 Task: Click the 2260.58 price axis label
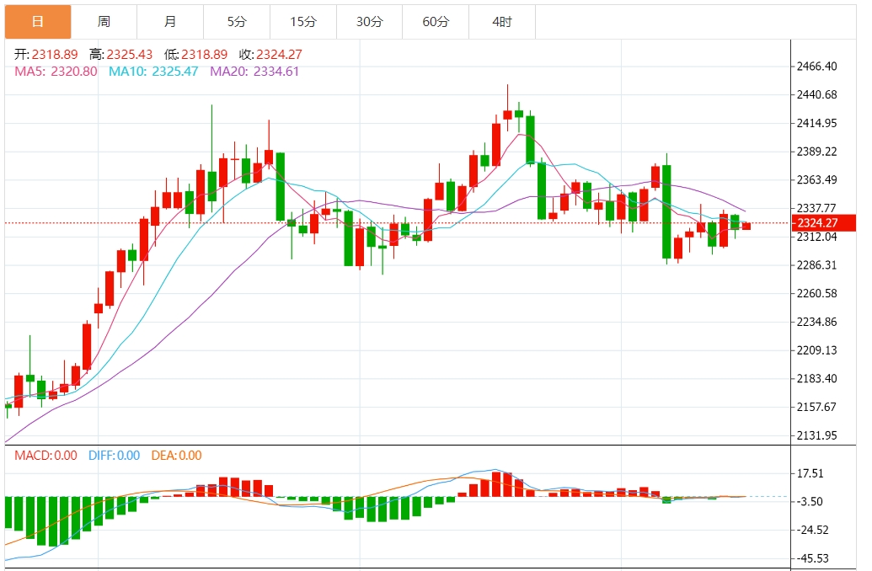coord(816,294)
